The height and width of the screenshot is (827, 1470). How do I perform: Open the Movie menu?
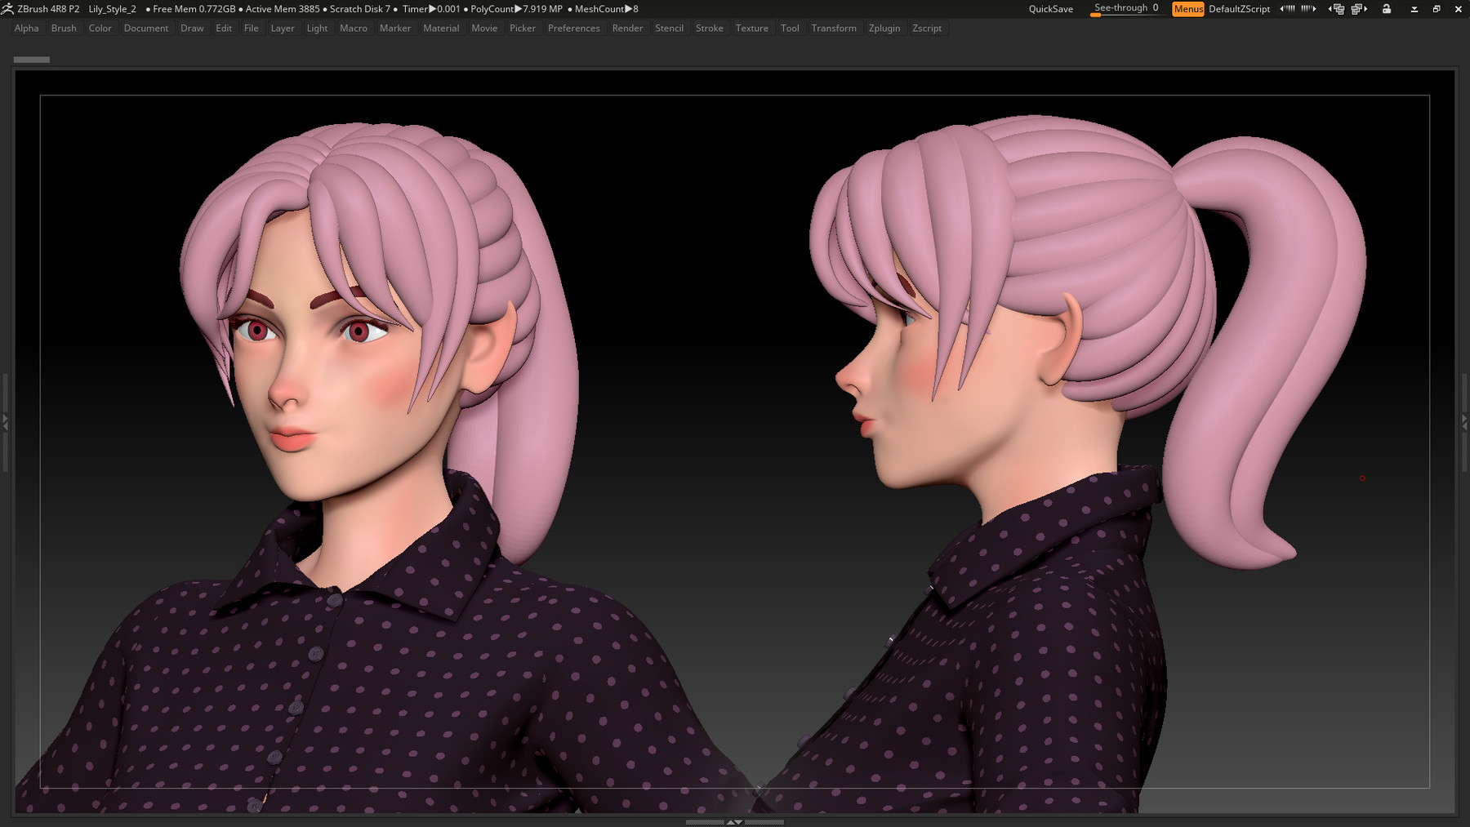tap(484, 29)
